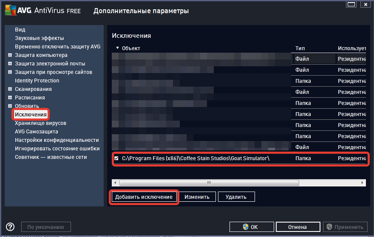Image resolution: width=374 pixels, height=237 pixels.
Task: Confirm with the OK shield button
Action: tap(251, 227)
